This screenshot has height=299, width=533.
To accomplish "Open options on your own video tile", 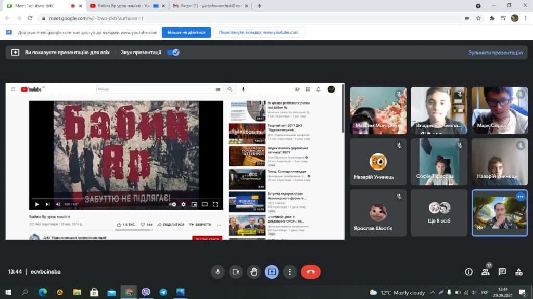I will (x=521, y=197).
